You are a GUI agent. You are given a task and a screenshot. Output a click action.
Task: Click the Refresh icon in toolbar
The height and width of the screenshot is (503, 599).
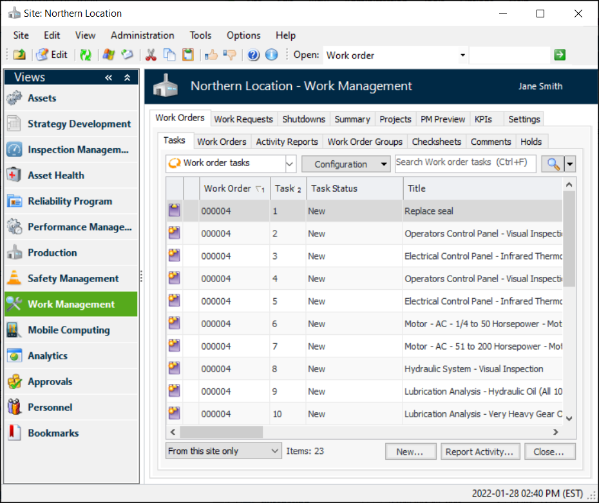85,55
